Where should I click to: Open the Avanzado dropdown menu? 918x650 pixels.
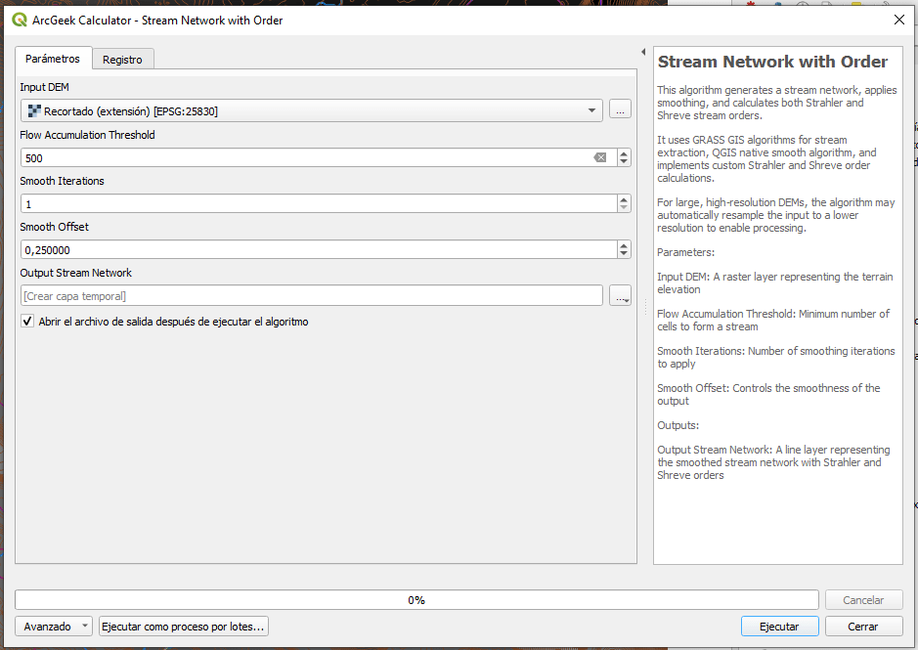(55, 627)
